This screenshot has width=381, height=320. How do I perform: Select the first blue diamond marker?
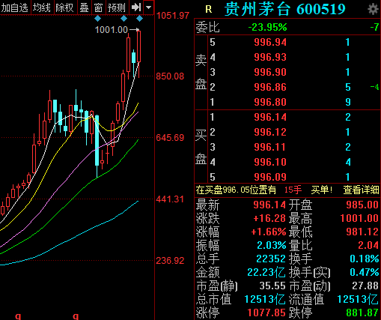[97, 19]
